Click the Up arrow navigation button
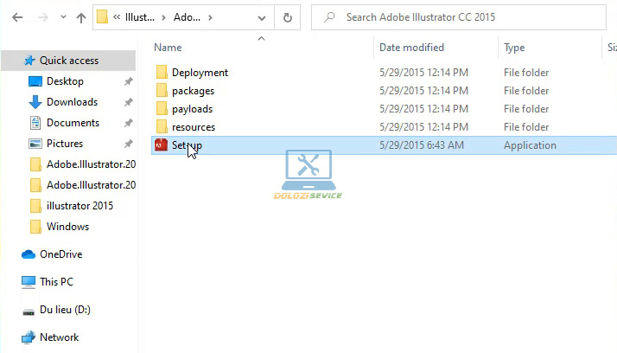The width and height of the screenshot is (617, 353). 80,17
